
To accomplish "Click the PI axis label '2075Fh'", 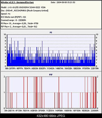I will 12,68.
